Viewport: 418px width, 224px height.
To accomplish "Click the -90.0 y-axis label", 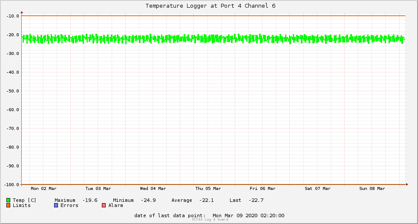I will coord(13,166).
